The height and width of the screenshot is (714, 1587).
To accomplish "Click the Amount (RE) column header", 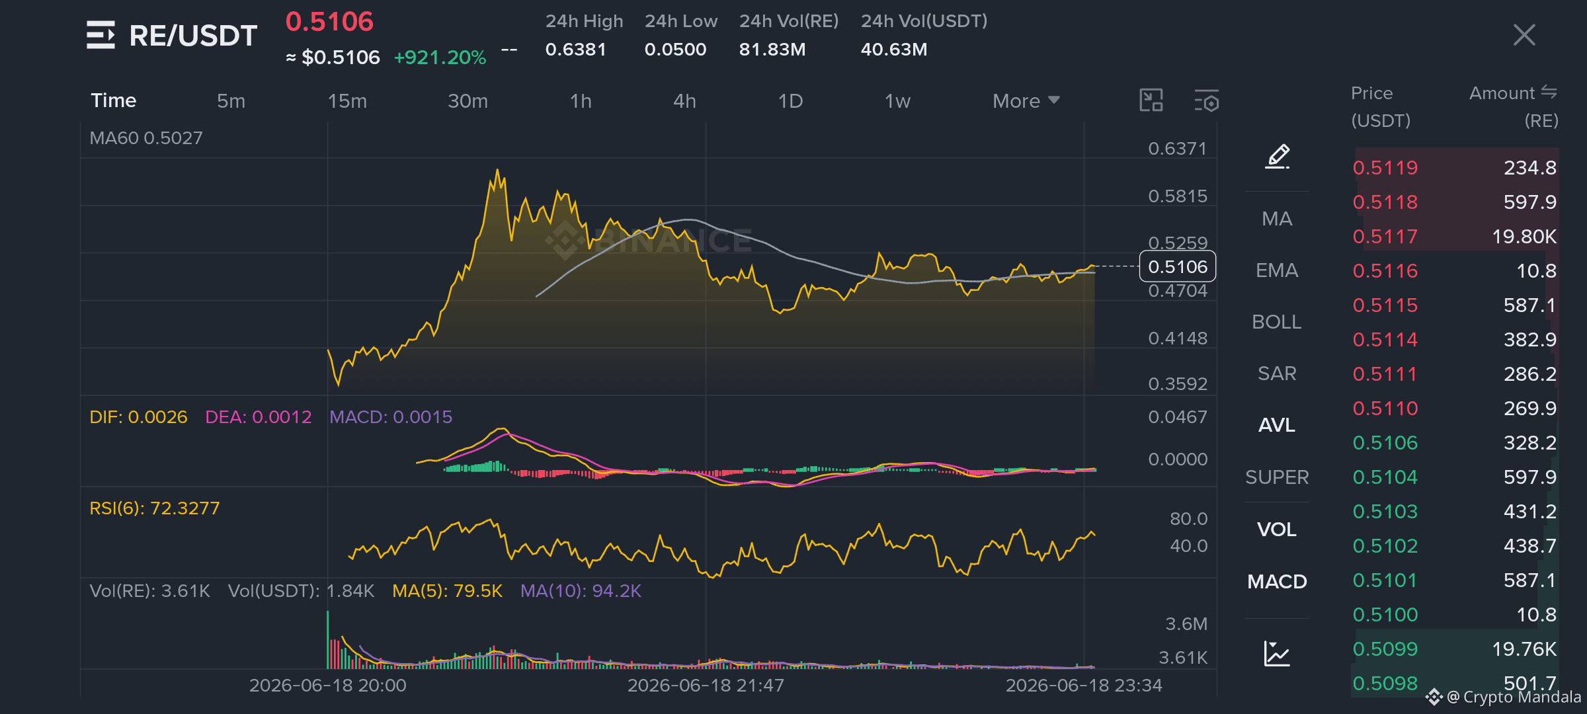I will point(1514,106).
